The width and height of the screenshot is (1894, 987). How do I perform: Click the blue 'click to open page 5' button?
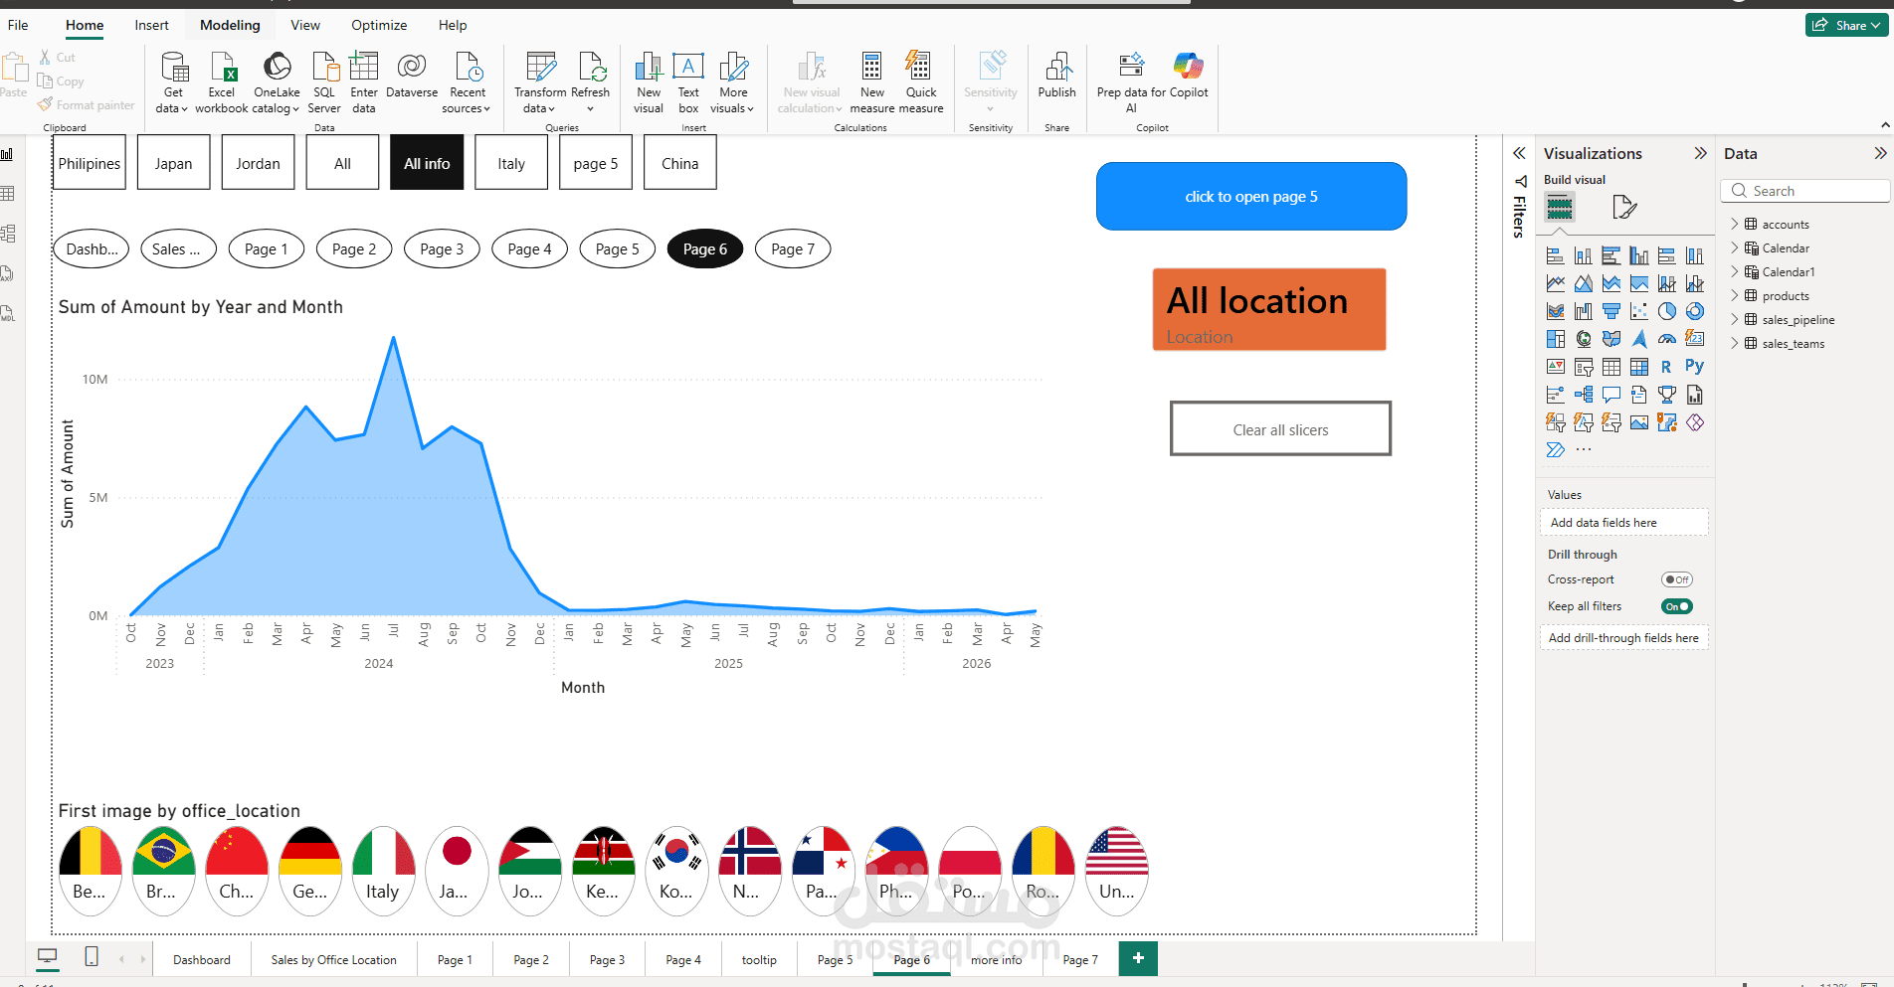click(1251, 196)
